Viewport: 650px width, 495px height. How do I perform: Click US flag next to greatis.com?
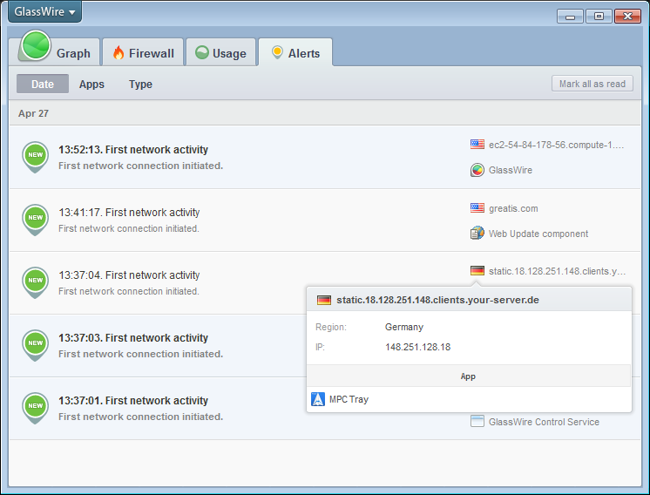point(477,207)
